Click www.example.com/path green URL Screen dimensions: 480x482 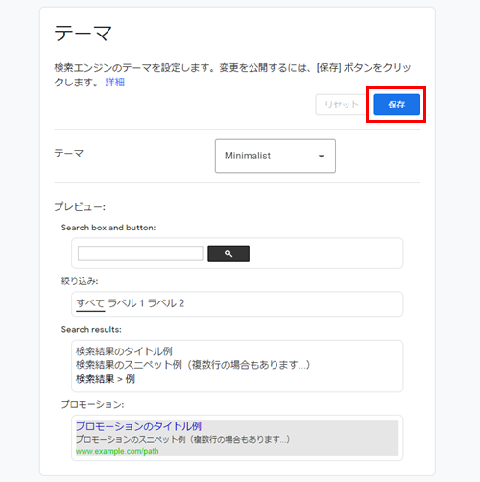tap(117, 451)
